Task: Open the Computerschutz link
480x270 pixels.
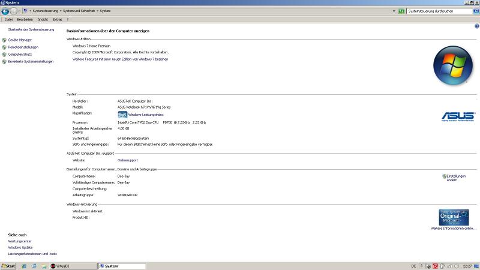Action: point(20,55)
